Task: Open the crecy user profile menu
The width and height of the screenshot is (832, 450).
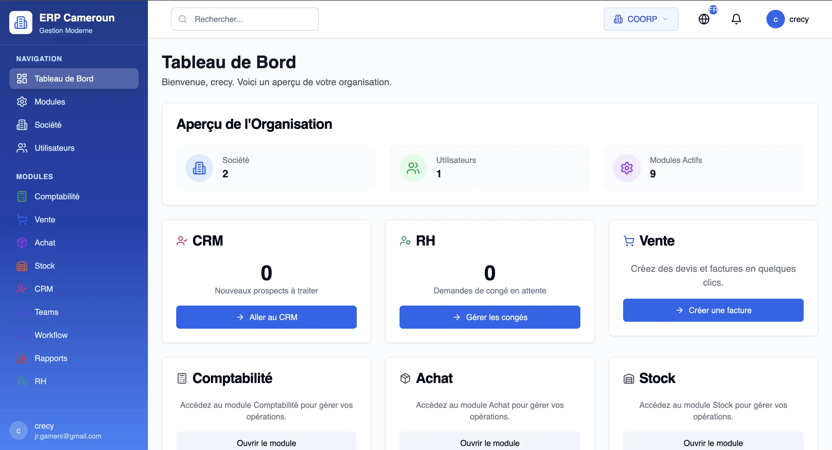Action: coord(788,19)
